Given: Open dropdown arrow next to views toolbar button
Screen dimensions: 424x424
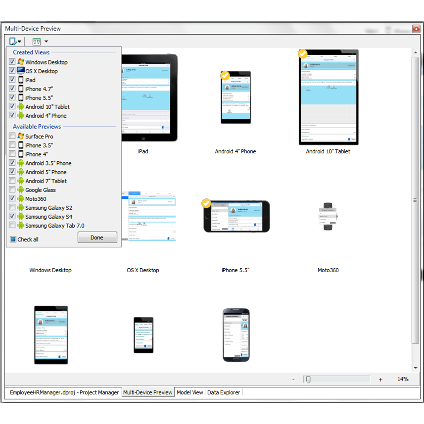Looking at the screenshot, I should (x=19, y=41).
